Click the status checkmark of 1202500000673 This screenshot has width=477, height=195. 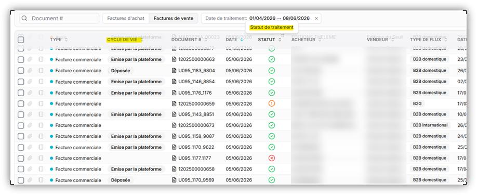click(272, 125)
